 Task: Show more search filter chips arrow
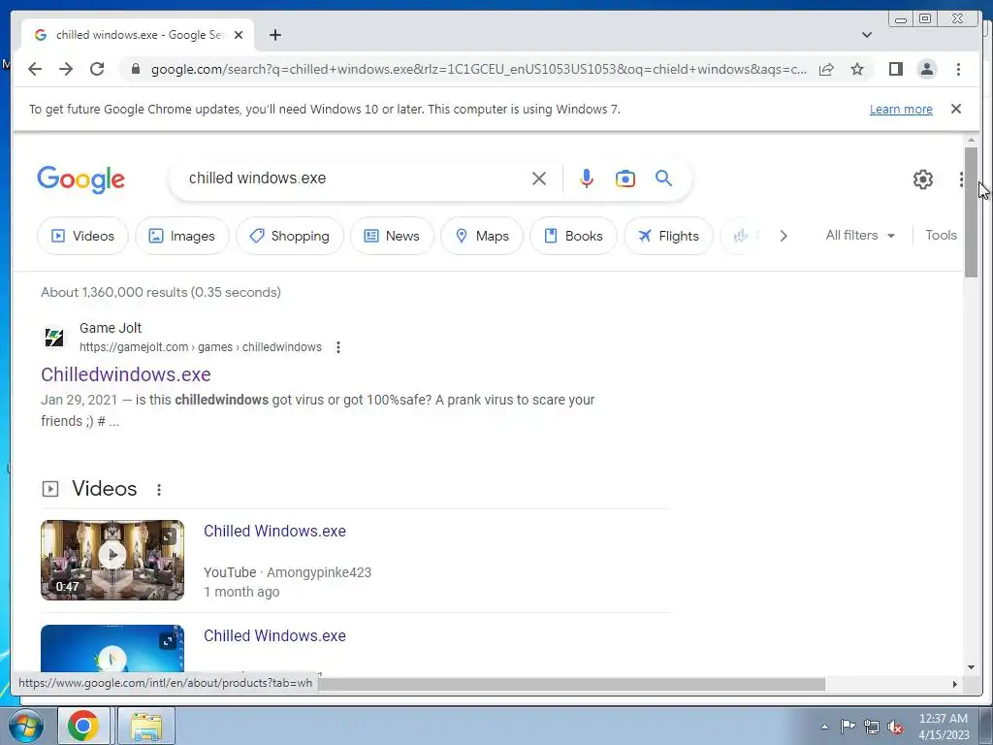pyautogui.click(x=784, y=236)
